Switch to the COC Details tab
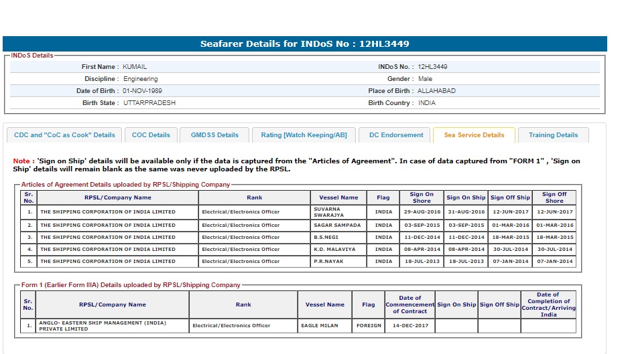 [x=151, y=135]
